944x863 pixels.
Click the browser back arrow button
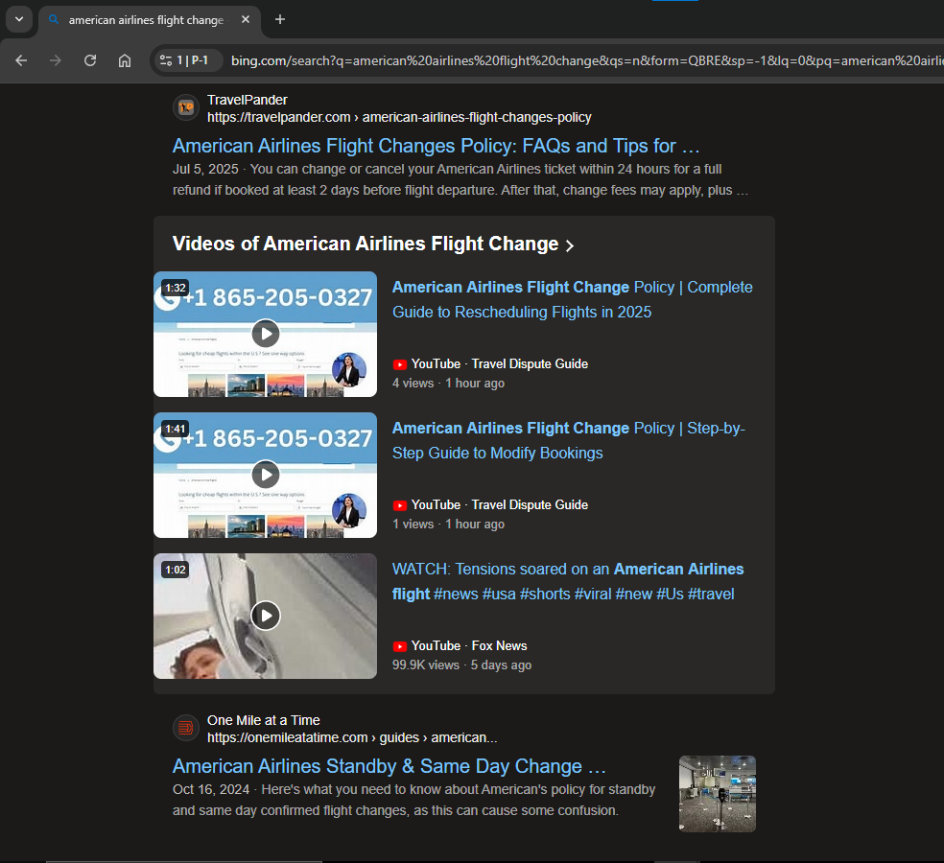(21, 60)
